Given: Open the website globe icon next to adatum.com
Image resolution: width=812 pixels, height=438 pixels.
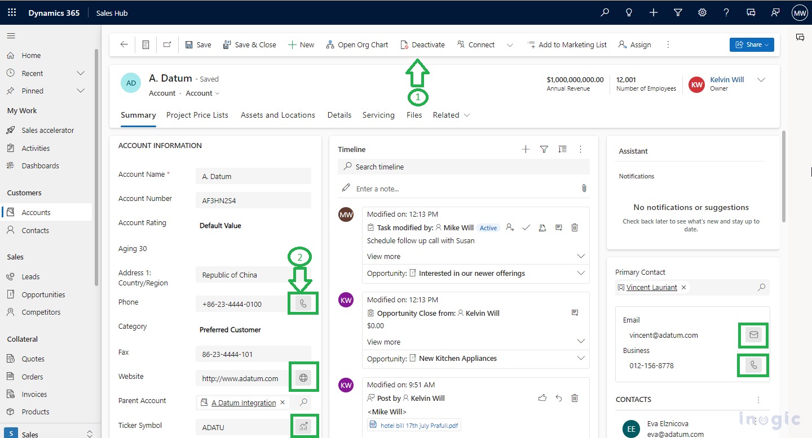Looking at the screenshot, I should click(303, 377).
